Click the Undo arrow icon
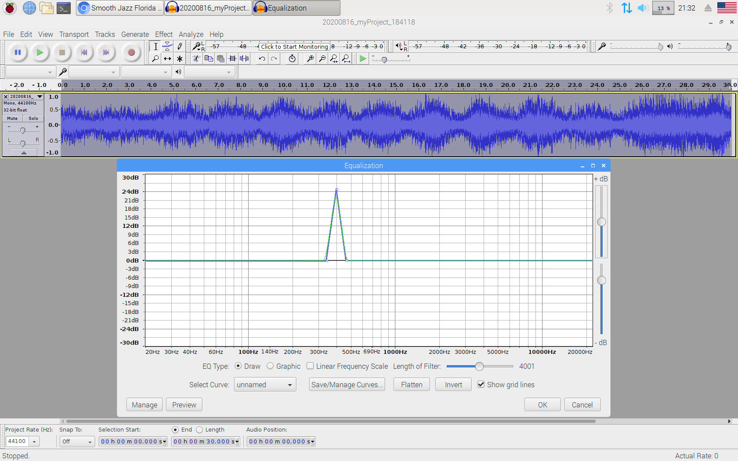The image size is (738, 461). coord(262,58)
